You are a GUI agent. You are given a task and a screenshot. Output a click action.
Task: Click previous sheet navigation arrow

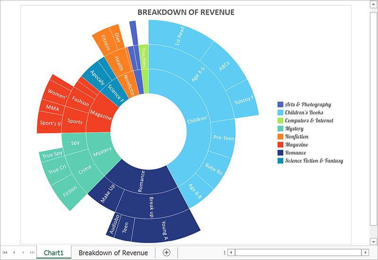[x=14, y=252]
